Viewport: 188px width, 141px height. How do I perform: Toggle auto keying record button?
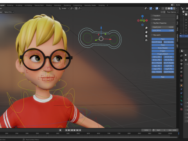pos(60,130)
